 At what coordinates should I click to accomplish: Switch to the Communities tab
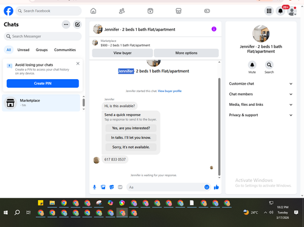65,50
